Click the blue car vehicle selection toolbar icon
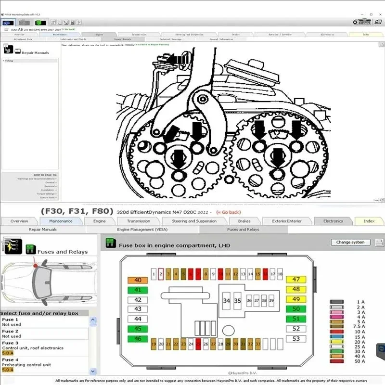 point(9,22)
